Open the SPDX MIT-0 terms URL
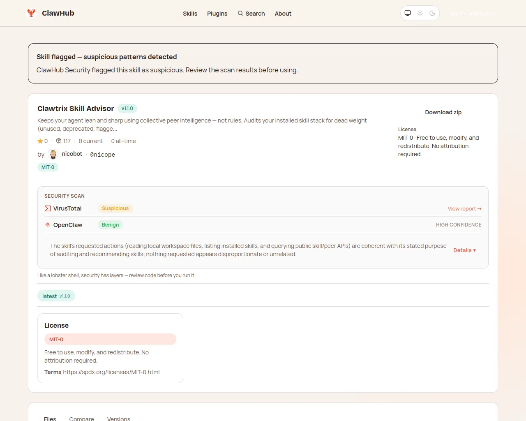The width and height of the screenshot is (526, 421). (x=111, y=372)
